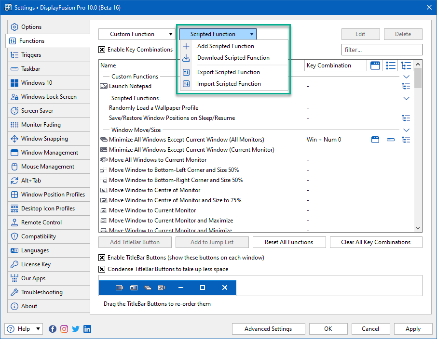Click the plus icon for Add Scripted Function

(x=186, y=46)
